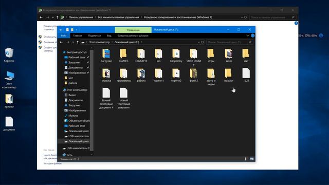Open the GIGABYTE folder

(141, 55)
